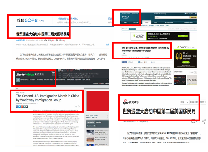Screen dimensions: 208x152
Task: Open MarketWatch header Google+ icon
Action: [x=43, y=74]
